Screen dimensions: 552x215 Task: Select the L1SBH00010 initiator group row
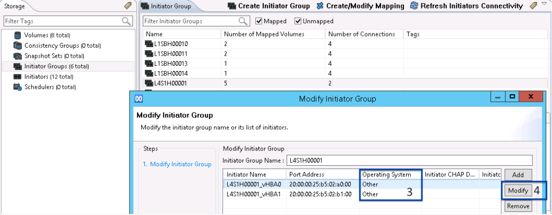coord(170,44)
